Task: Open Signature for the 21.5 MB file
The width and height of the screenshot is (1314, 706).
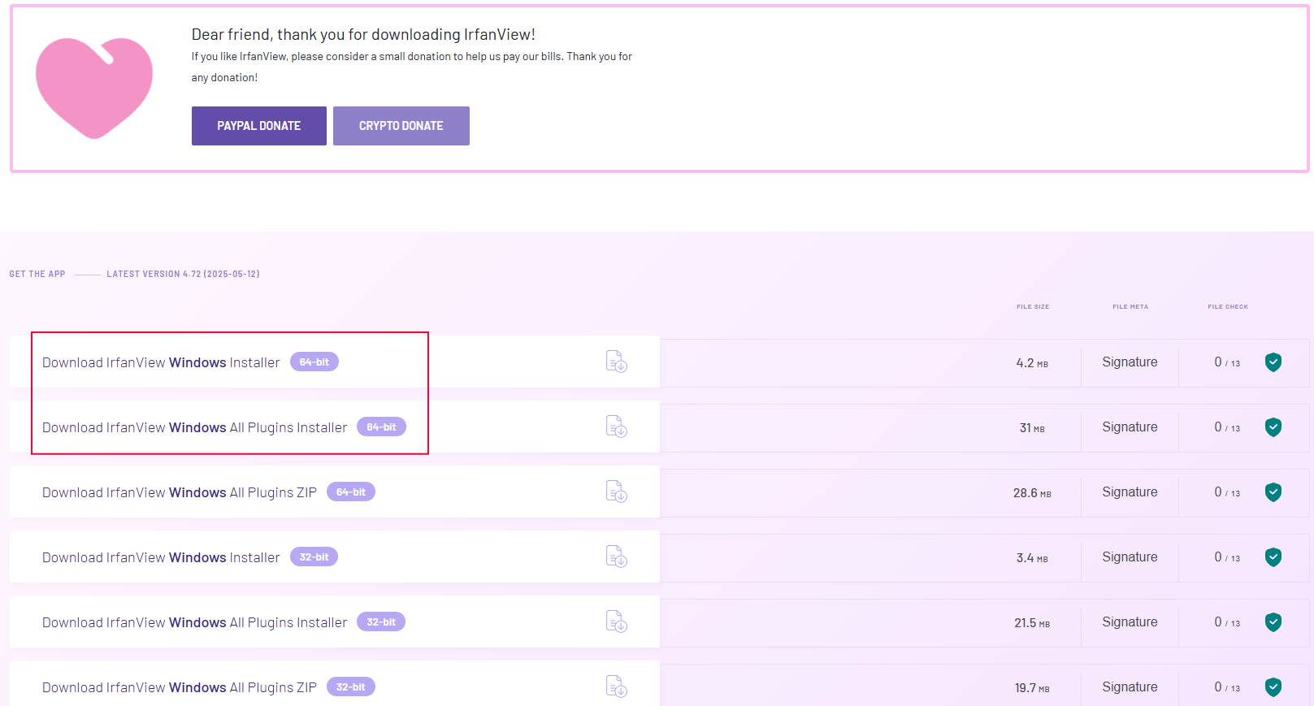Action: pyautogui.click(x=1130, y=622)
